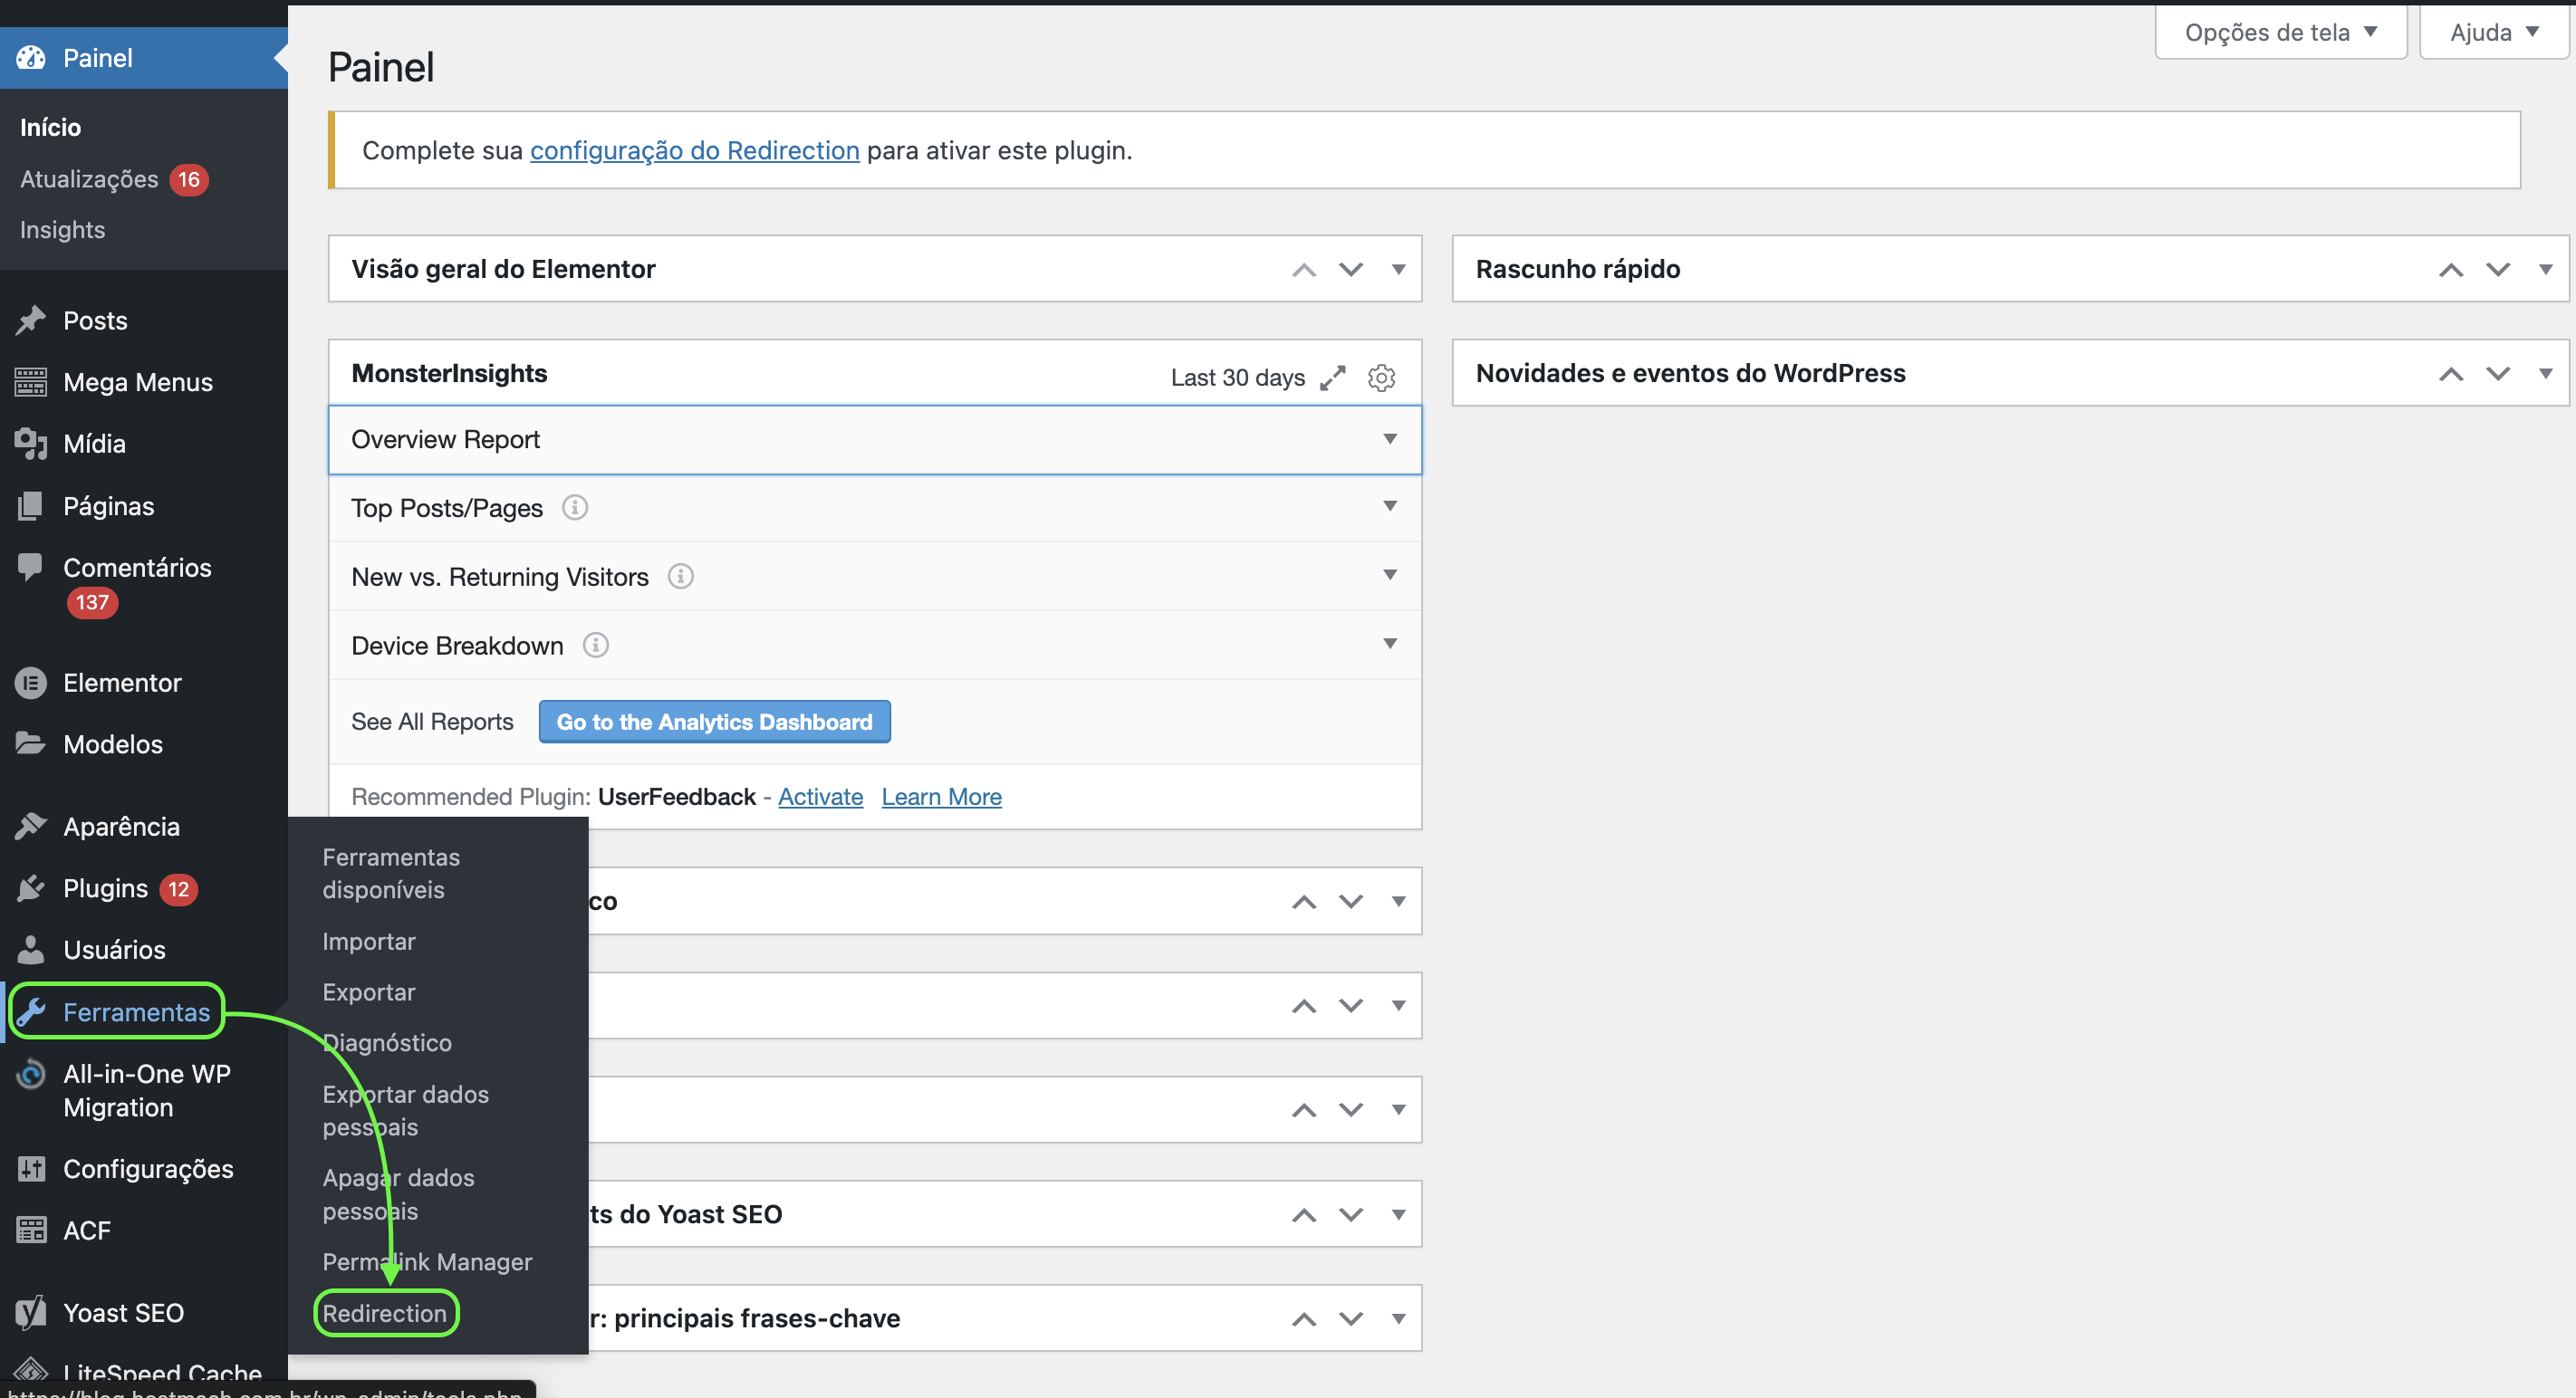Screen dimensions: 2576x1398
Task: Open Permalink Manager from the submenu
Action: [427, 1262]
